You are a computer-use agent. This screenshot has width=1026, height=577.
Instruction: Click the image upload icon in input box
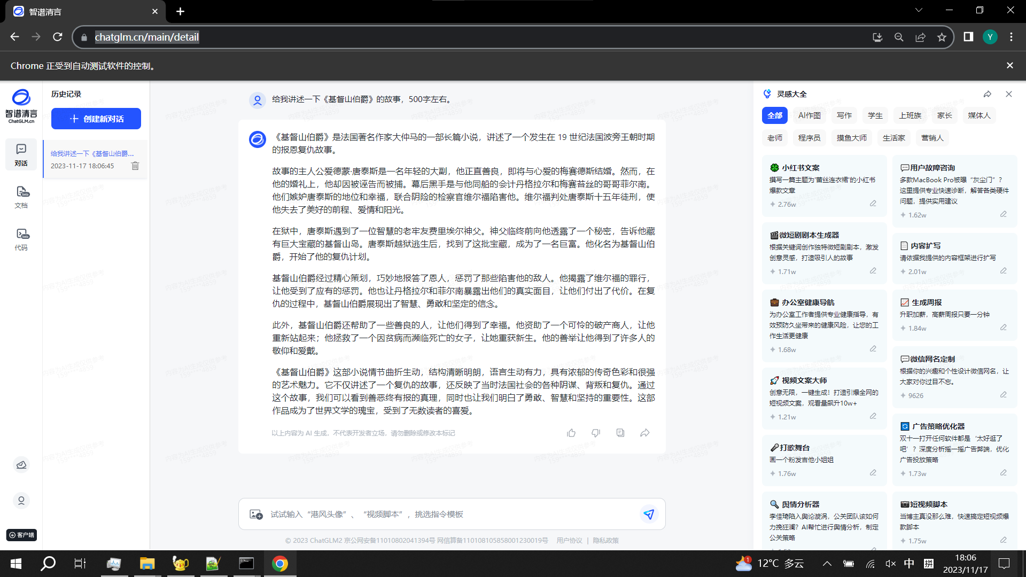pyautogui.click(x=256, y=514)
